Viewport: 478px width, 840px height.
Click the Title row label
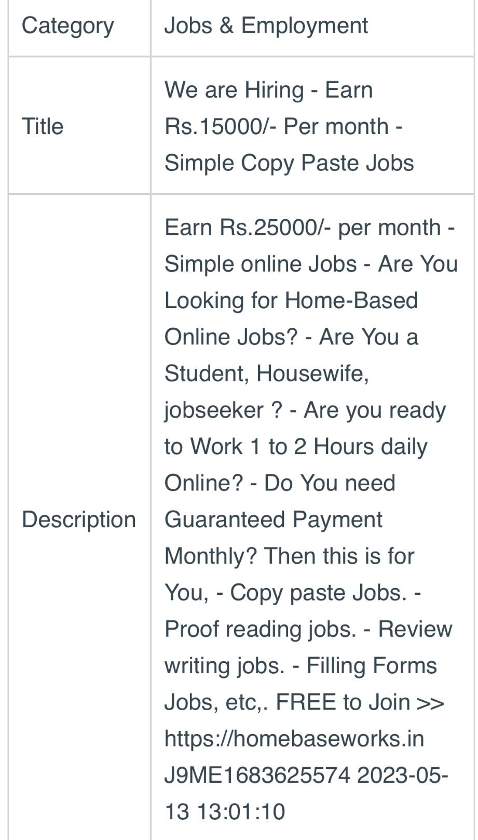click(x=43, y=126)
